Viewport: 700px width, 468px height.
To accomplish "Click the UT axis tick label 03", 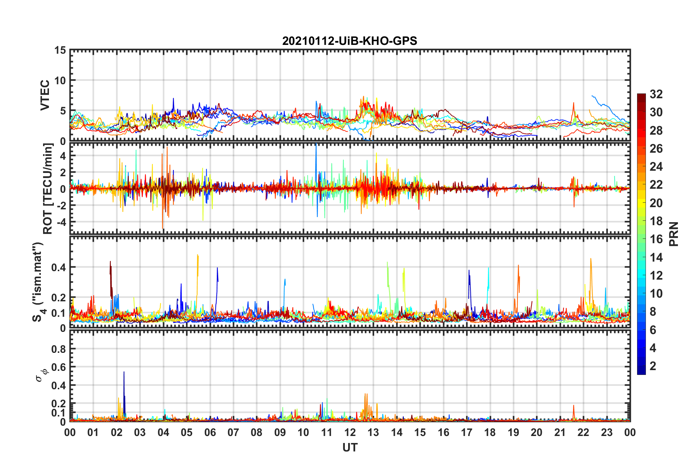I will [x=140, y=433].
